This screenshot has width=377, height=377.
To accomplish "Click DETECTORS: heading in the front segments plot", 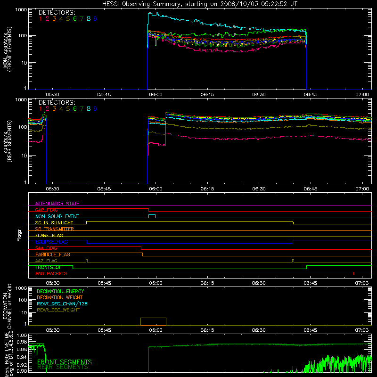I will pyautogui.click(x=57, y=13).
